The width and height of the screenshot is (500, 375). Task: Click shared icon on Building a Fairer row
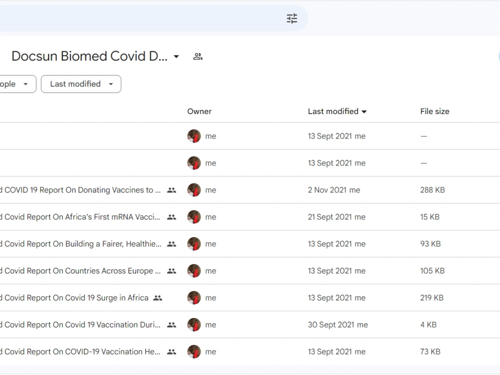tap(171, 244)
